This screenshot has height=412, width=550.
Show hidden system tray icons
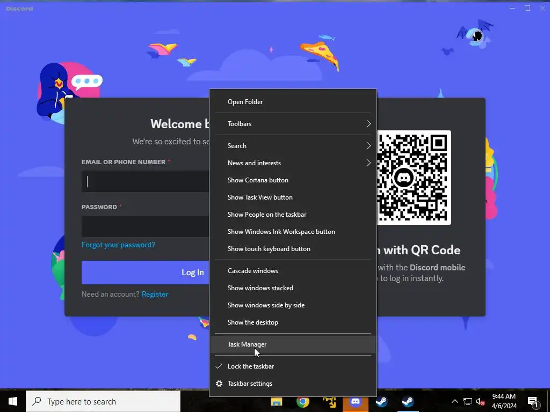click(454, 401)
